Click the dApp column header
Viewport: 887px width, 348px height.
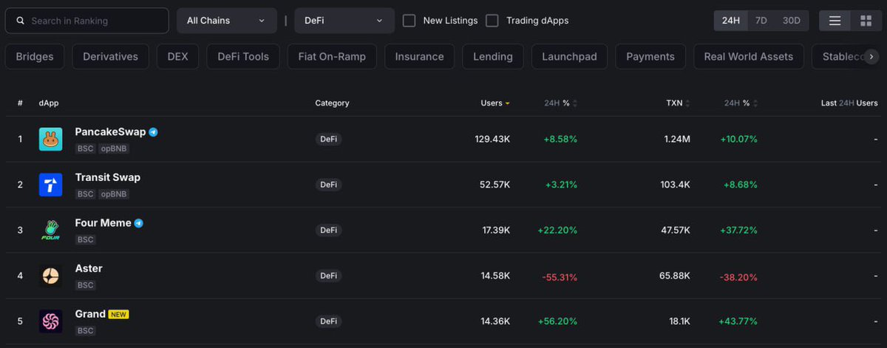(x=49, y=103)
